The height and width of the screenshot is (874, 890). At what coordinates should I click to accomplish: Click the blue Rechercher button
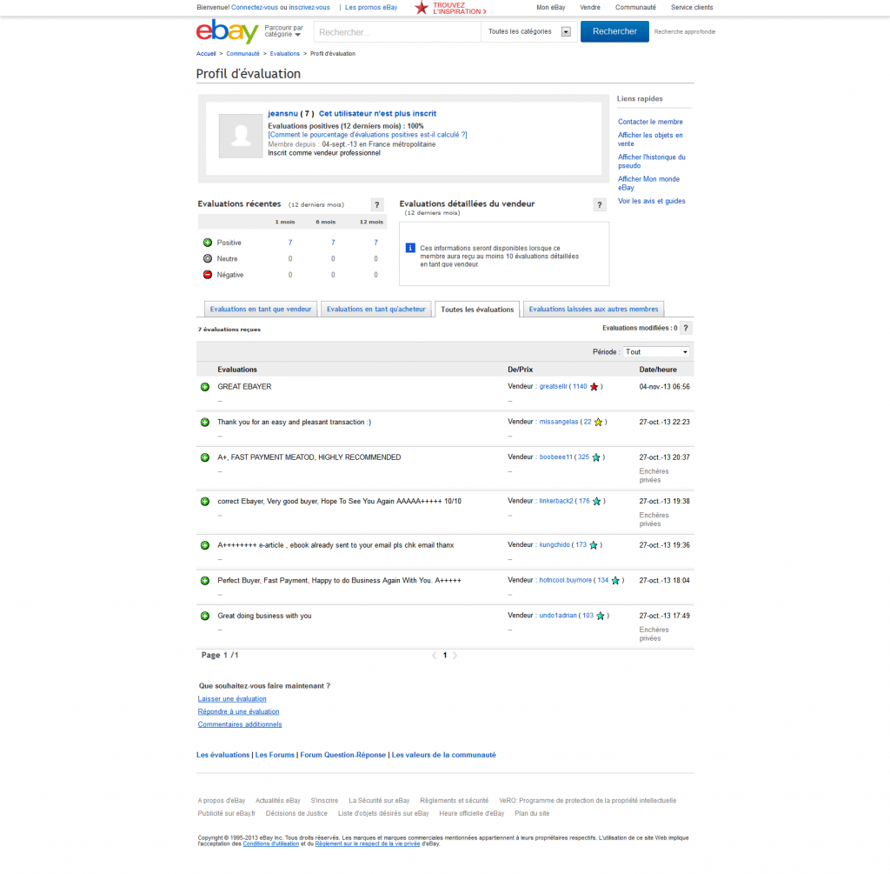click(x=614, y=32)
